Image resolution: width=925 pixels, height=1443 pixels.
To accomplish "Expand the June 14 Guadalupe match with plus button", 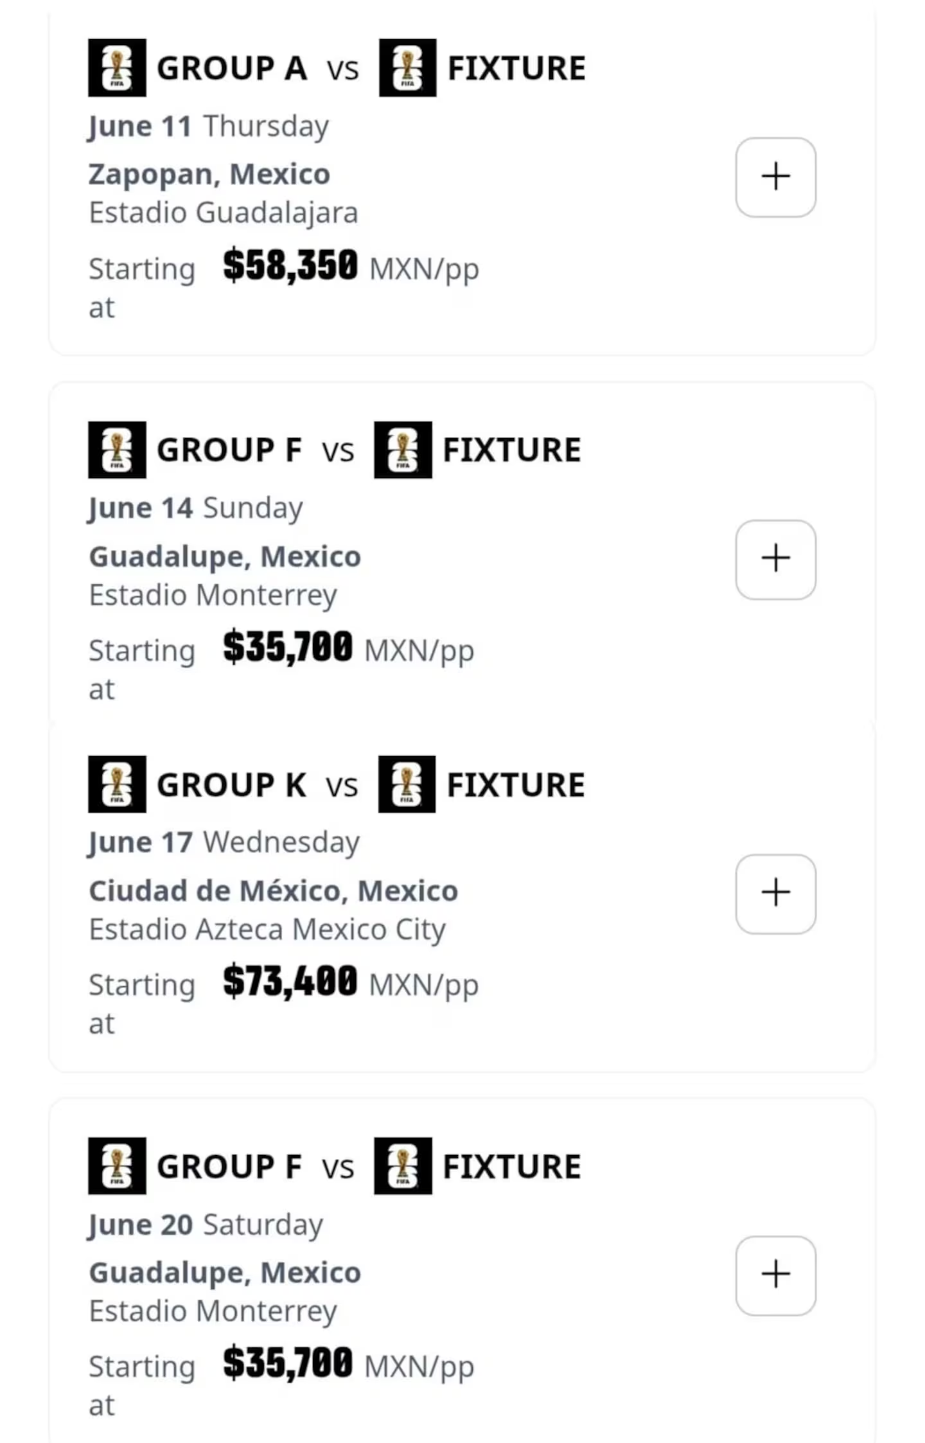I will (x=775, y=559).
